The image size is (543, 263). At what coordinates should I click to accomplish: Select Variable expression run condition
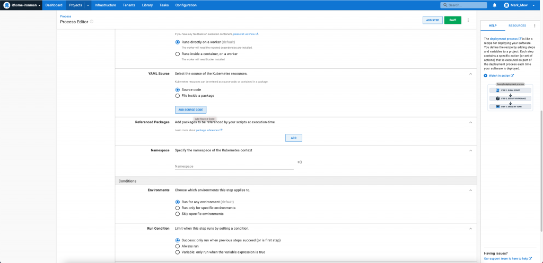(178, 252)
